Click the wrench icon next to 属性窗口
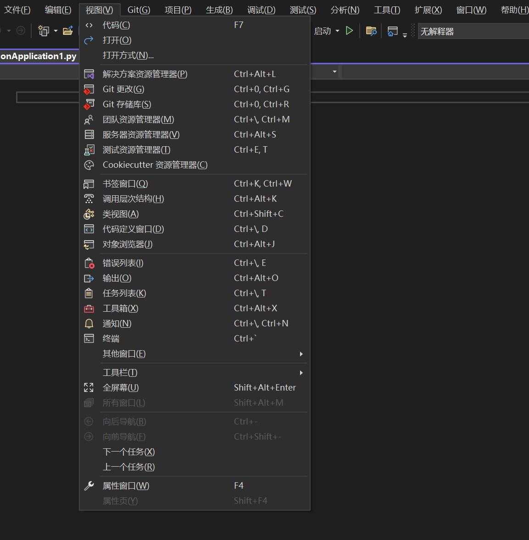Viewport: 529px width, 540px height. click(x=89, y=485)
